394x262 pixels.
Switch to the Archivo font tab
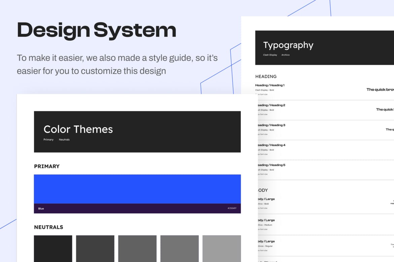click(x=285, y=55)
